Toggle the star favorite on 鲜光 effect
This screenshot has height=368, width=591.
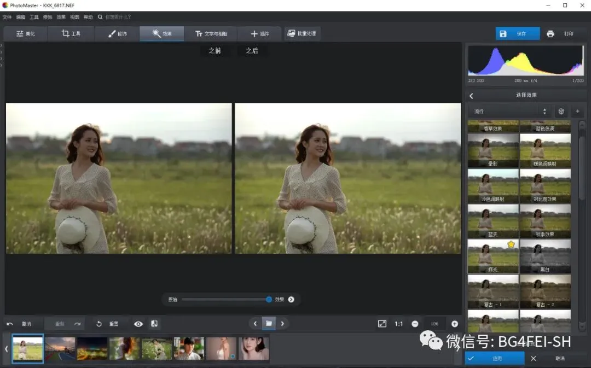[x=511, y=244]
